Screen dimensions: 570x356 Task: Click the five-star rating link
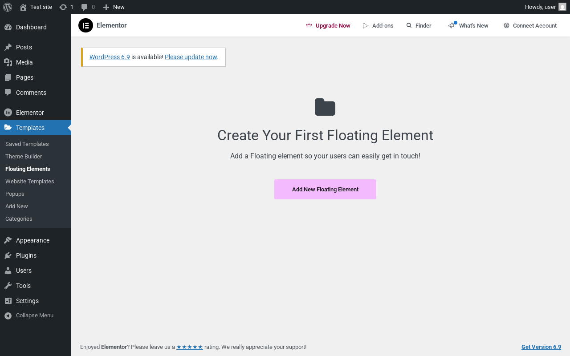point(190,347)
